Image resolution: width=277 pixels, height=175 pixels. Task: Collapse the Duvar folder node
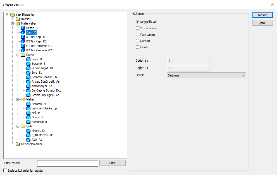(x=18, y=55)
